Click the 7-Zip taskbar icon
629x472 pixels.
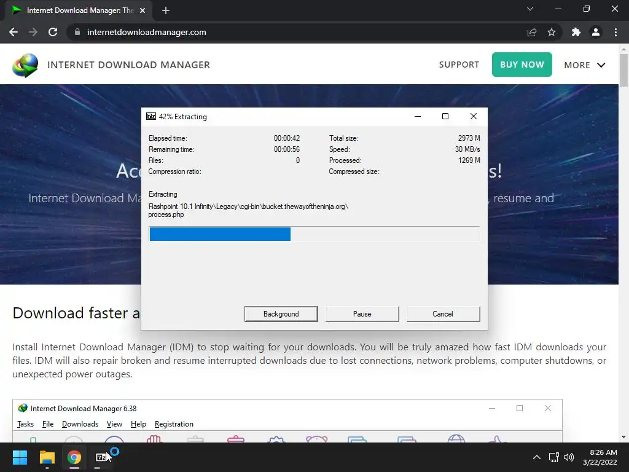(x=101, y=457)
